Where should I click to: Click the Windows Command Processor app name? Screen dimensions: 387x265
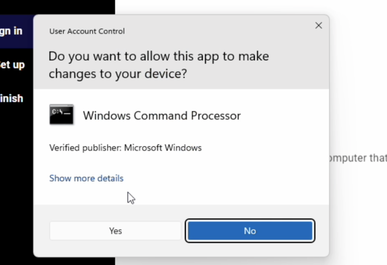pyautogui.click(x=162, y=115)
